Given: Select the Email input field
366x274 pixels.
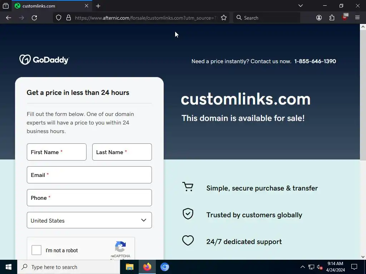Looking at the screenshot, I should click(x=89, y=175).
